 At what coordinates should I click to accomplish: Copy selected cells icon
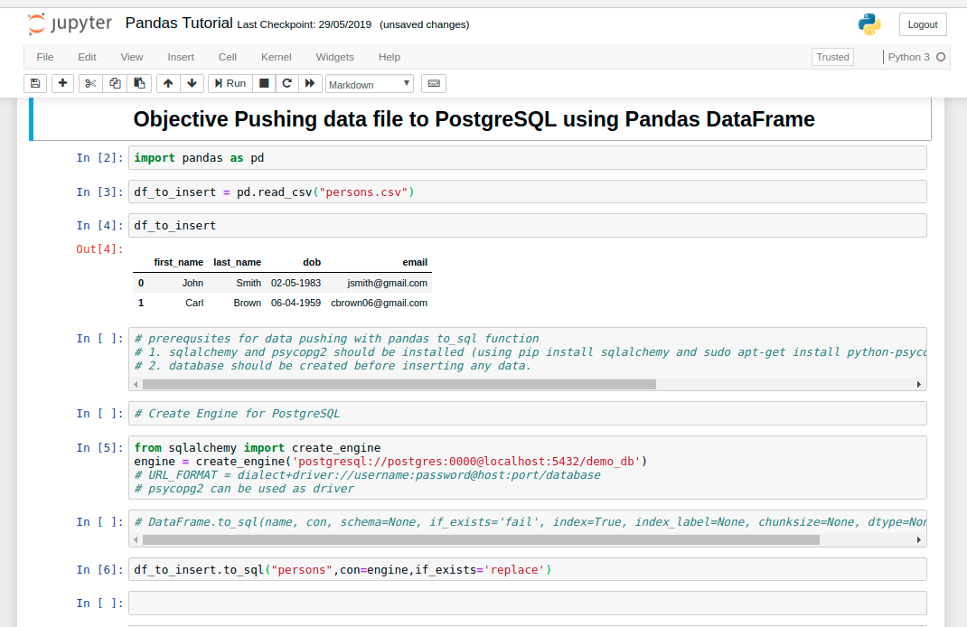(115, 83)
